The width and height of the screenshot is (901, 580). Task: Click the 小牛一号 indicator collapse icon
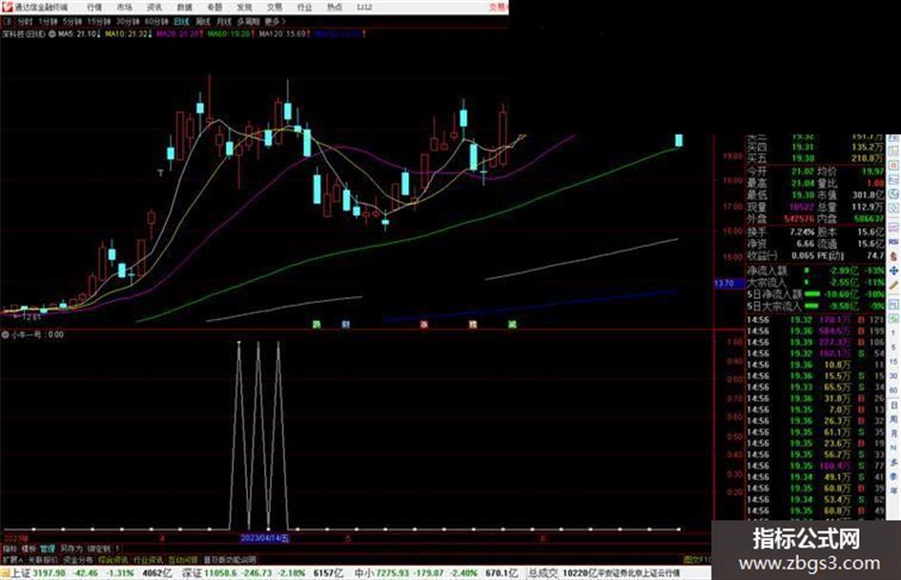[5, 334]
